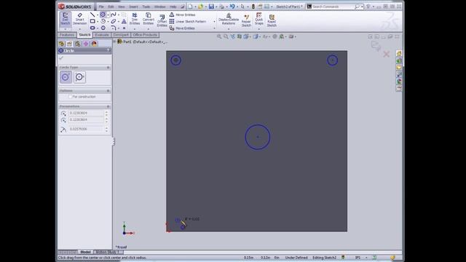Accept the Circle with green checkmark
466x262 pixels.
[61, 58]
